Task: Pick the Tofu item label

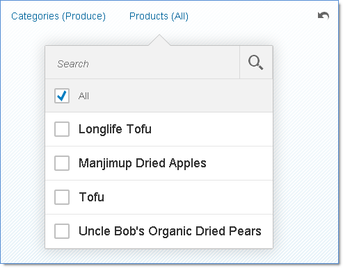Action: click(x=92, y=197)
